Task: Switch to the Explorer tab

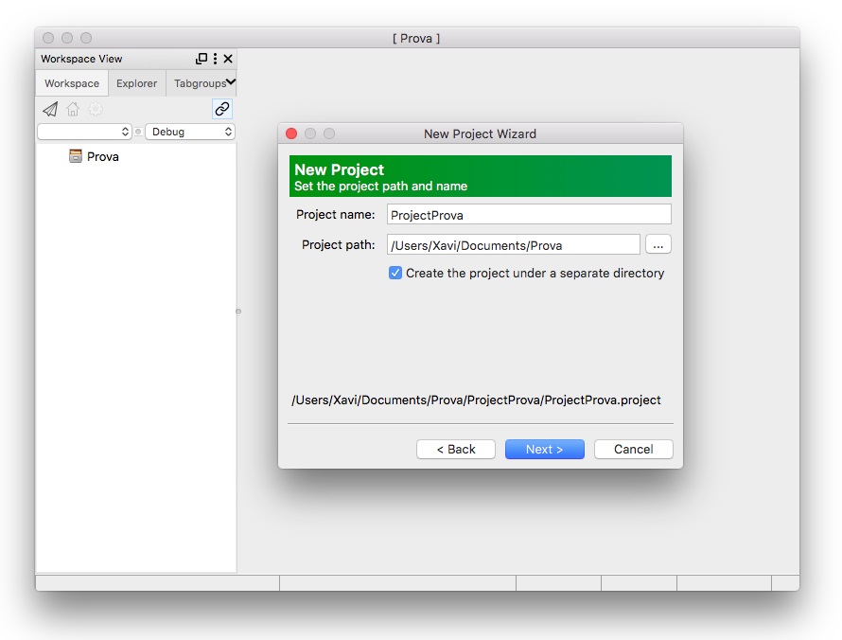Action: pos(136,83)
